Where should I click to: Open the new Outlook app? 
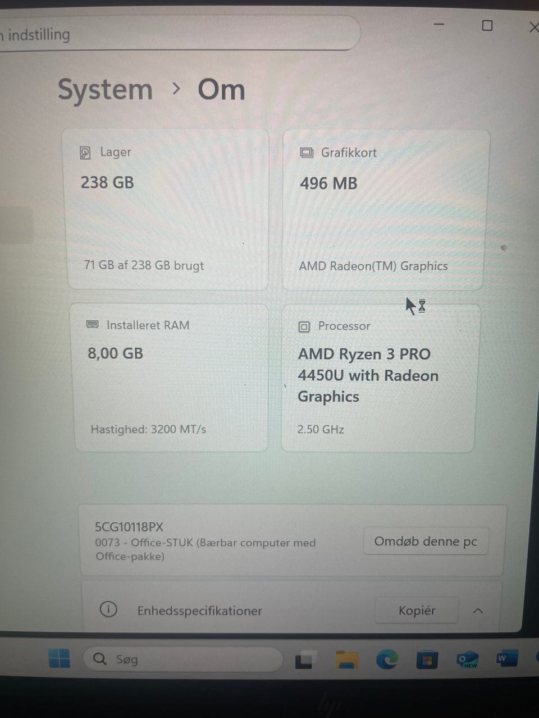(x=467, y=660)
